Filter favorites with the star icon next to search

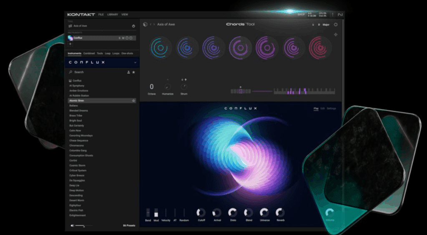(133, 72)
